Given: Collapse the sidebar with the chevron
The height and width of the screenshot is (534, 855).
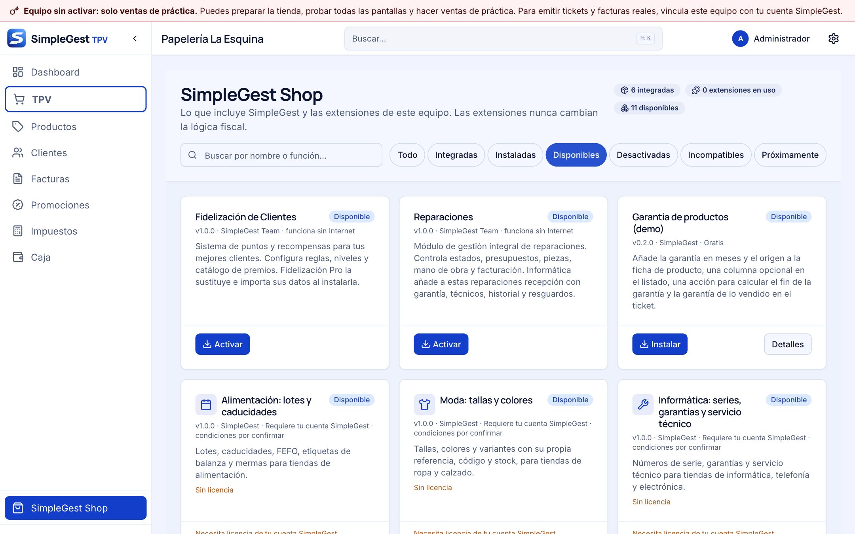Looking at the screenshot, I should 135,39.
